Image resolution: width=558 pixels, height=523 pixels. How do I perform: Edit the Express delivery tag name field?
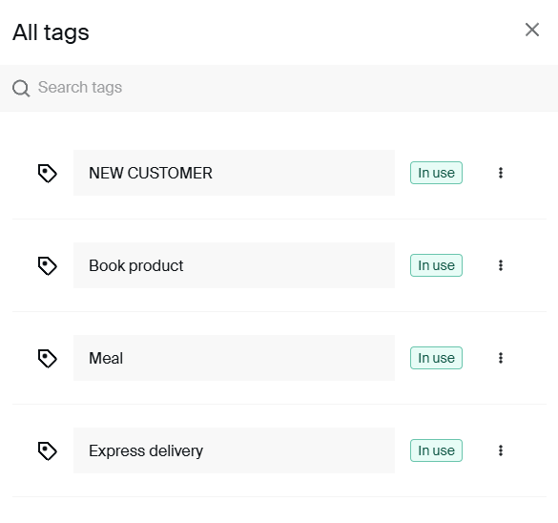pyautogui.click(x=234, y=450)
